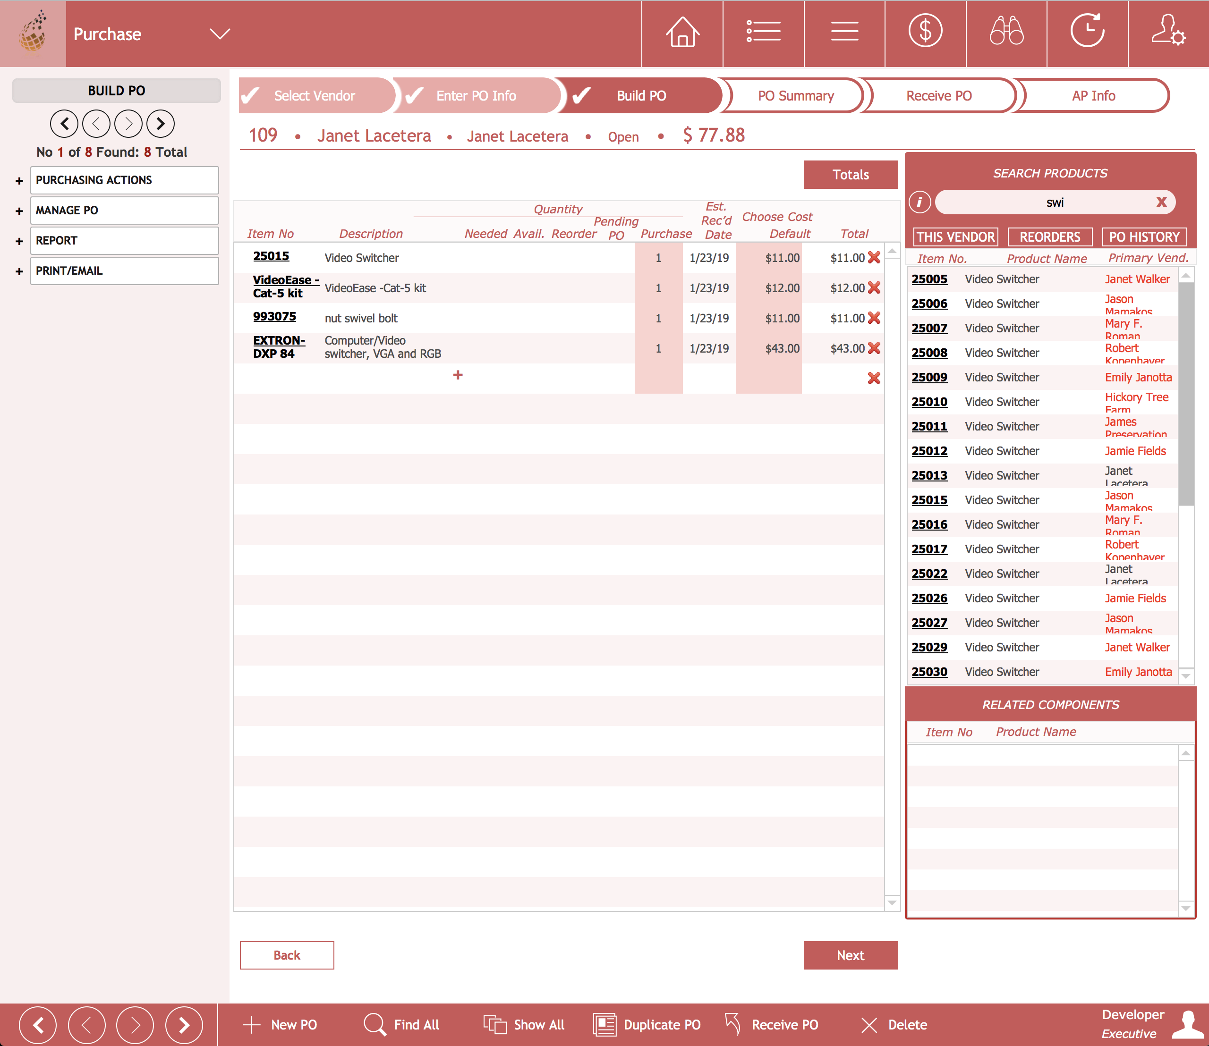The image size is (1209, 1046).
Task: Go to previous record in sidebar
Action: coord(96,124)
